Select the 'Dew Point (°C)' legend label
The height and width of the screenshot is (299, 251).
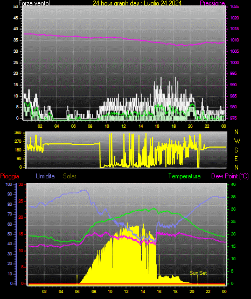[230, 176]
